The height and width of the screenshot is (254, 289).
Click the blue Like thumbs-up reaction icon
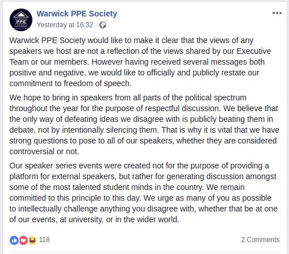click(14, 240)
